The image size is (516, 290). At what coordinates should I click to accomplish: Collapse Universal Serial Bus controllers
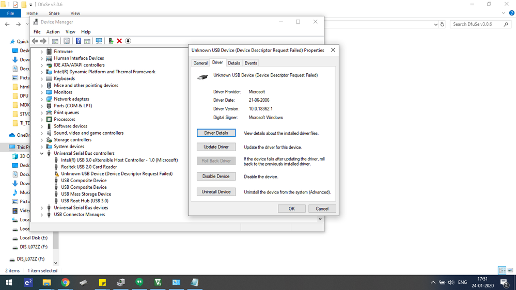pos(42,154)
